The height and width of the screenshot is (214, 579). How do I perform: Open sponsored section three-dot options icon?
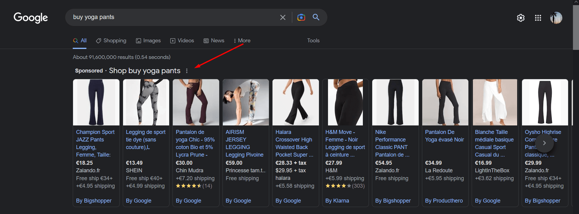(187, 71)
